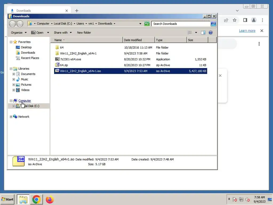Click Chrome share page icon
This screenshot has height=205, width=273.
(x=226, y=20)
